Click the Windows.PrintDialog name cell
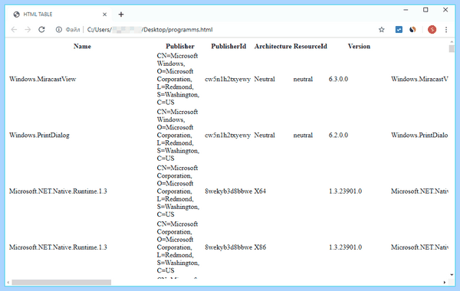Viewport: 460px width, 291px height. point(39,135)
